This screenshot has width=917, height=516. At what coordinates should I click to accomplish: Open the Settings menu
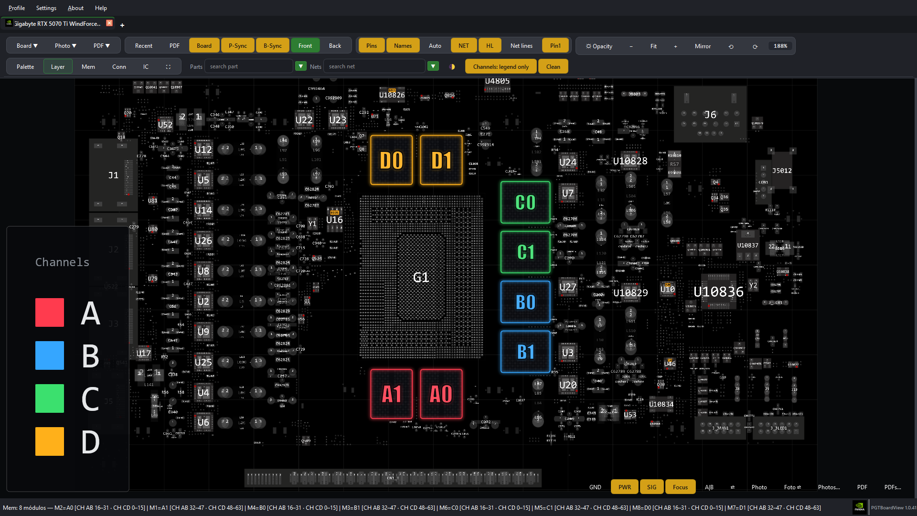(x=46, y=8)
